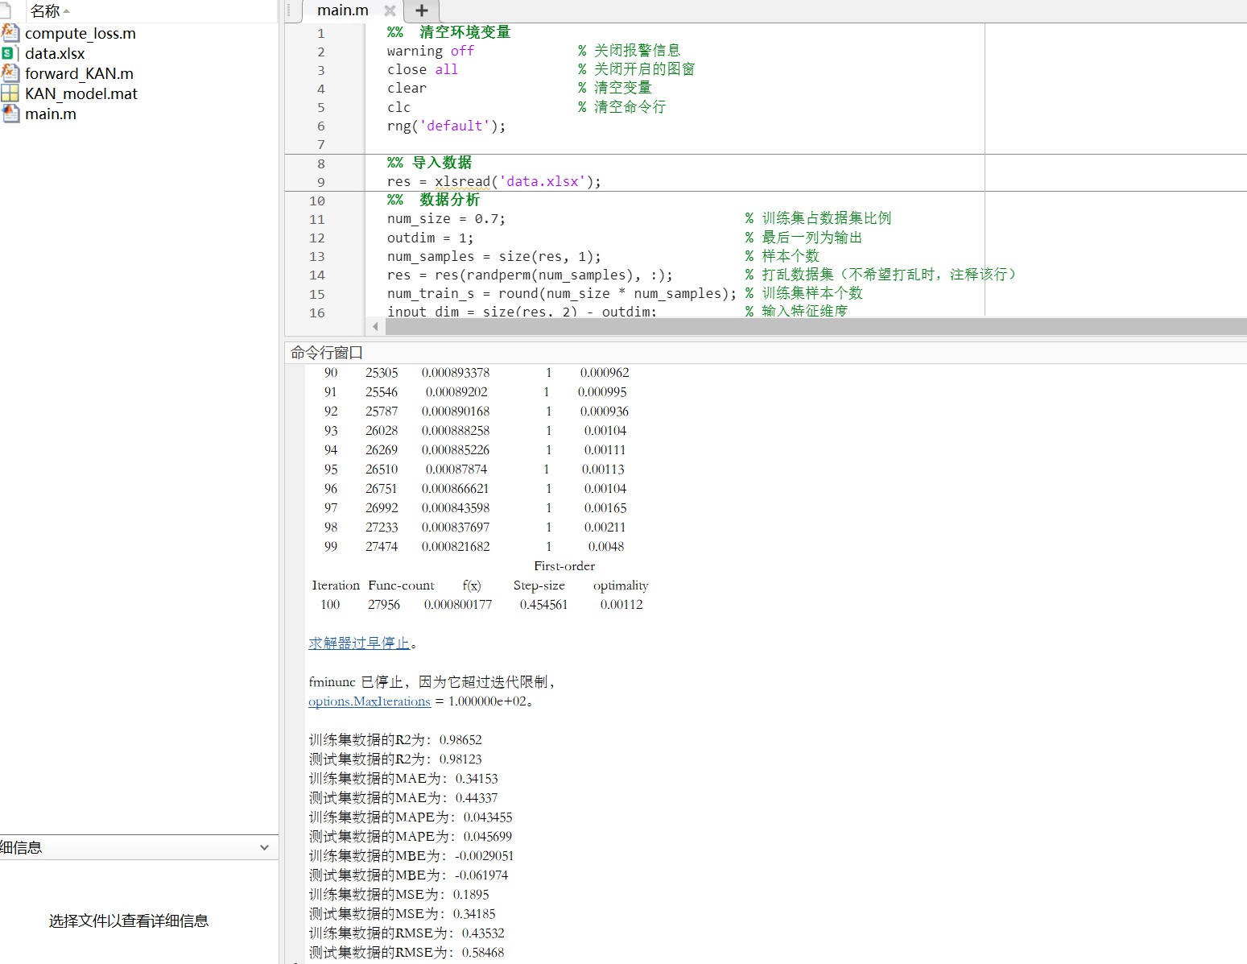Select KAN_model.mat file name
The image size is (1247, 964).
click(81, 93)
